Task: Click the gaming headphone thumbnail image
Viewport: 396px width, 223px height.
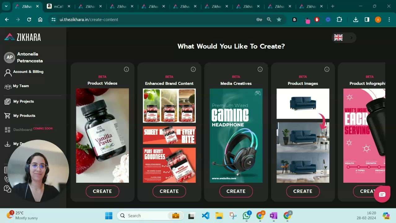Action: [x=236, y=136]
